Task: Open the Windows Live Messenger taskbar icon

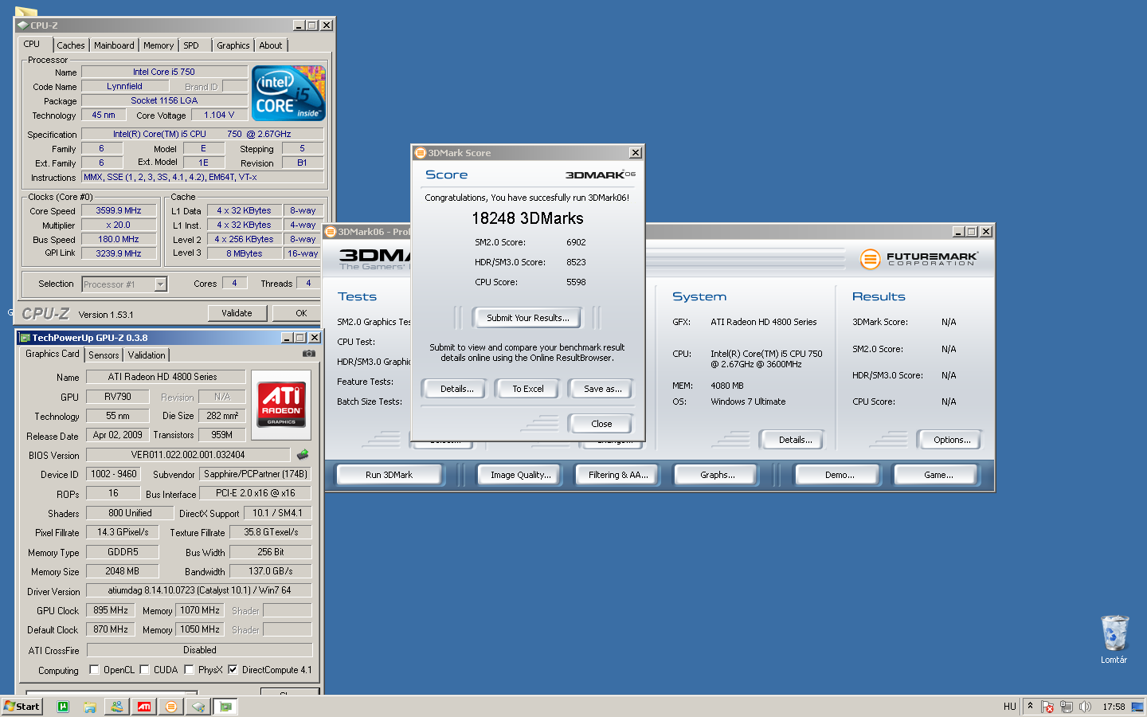Action: pyautogui.click(x=117, y=707)
